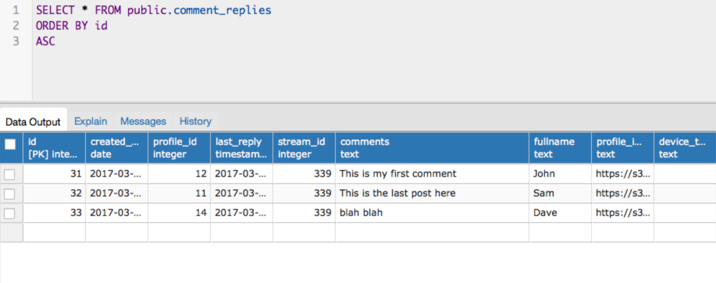Switch to the Explain tab
This screenshot has height=283, width=716.
(x=91, y=121)
